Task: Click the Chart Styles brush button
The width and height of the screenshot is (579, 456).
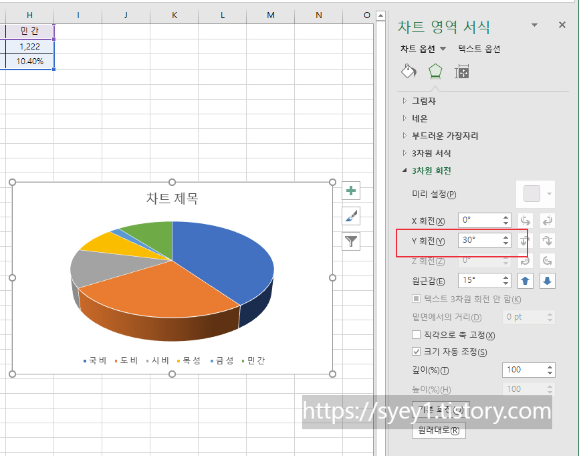Action: click(351, 216)
